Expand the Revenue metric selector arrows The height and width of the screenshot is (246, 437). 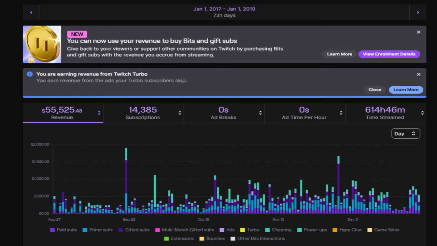pos(99,113)
